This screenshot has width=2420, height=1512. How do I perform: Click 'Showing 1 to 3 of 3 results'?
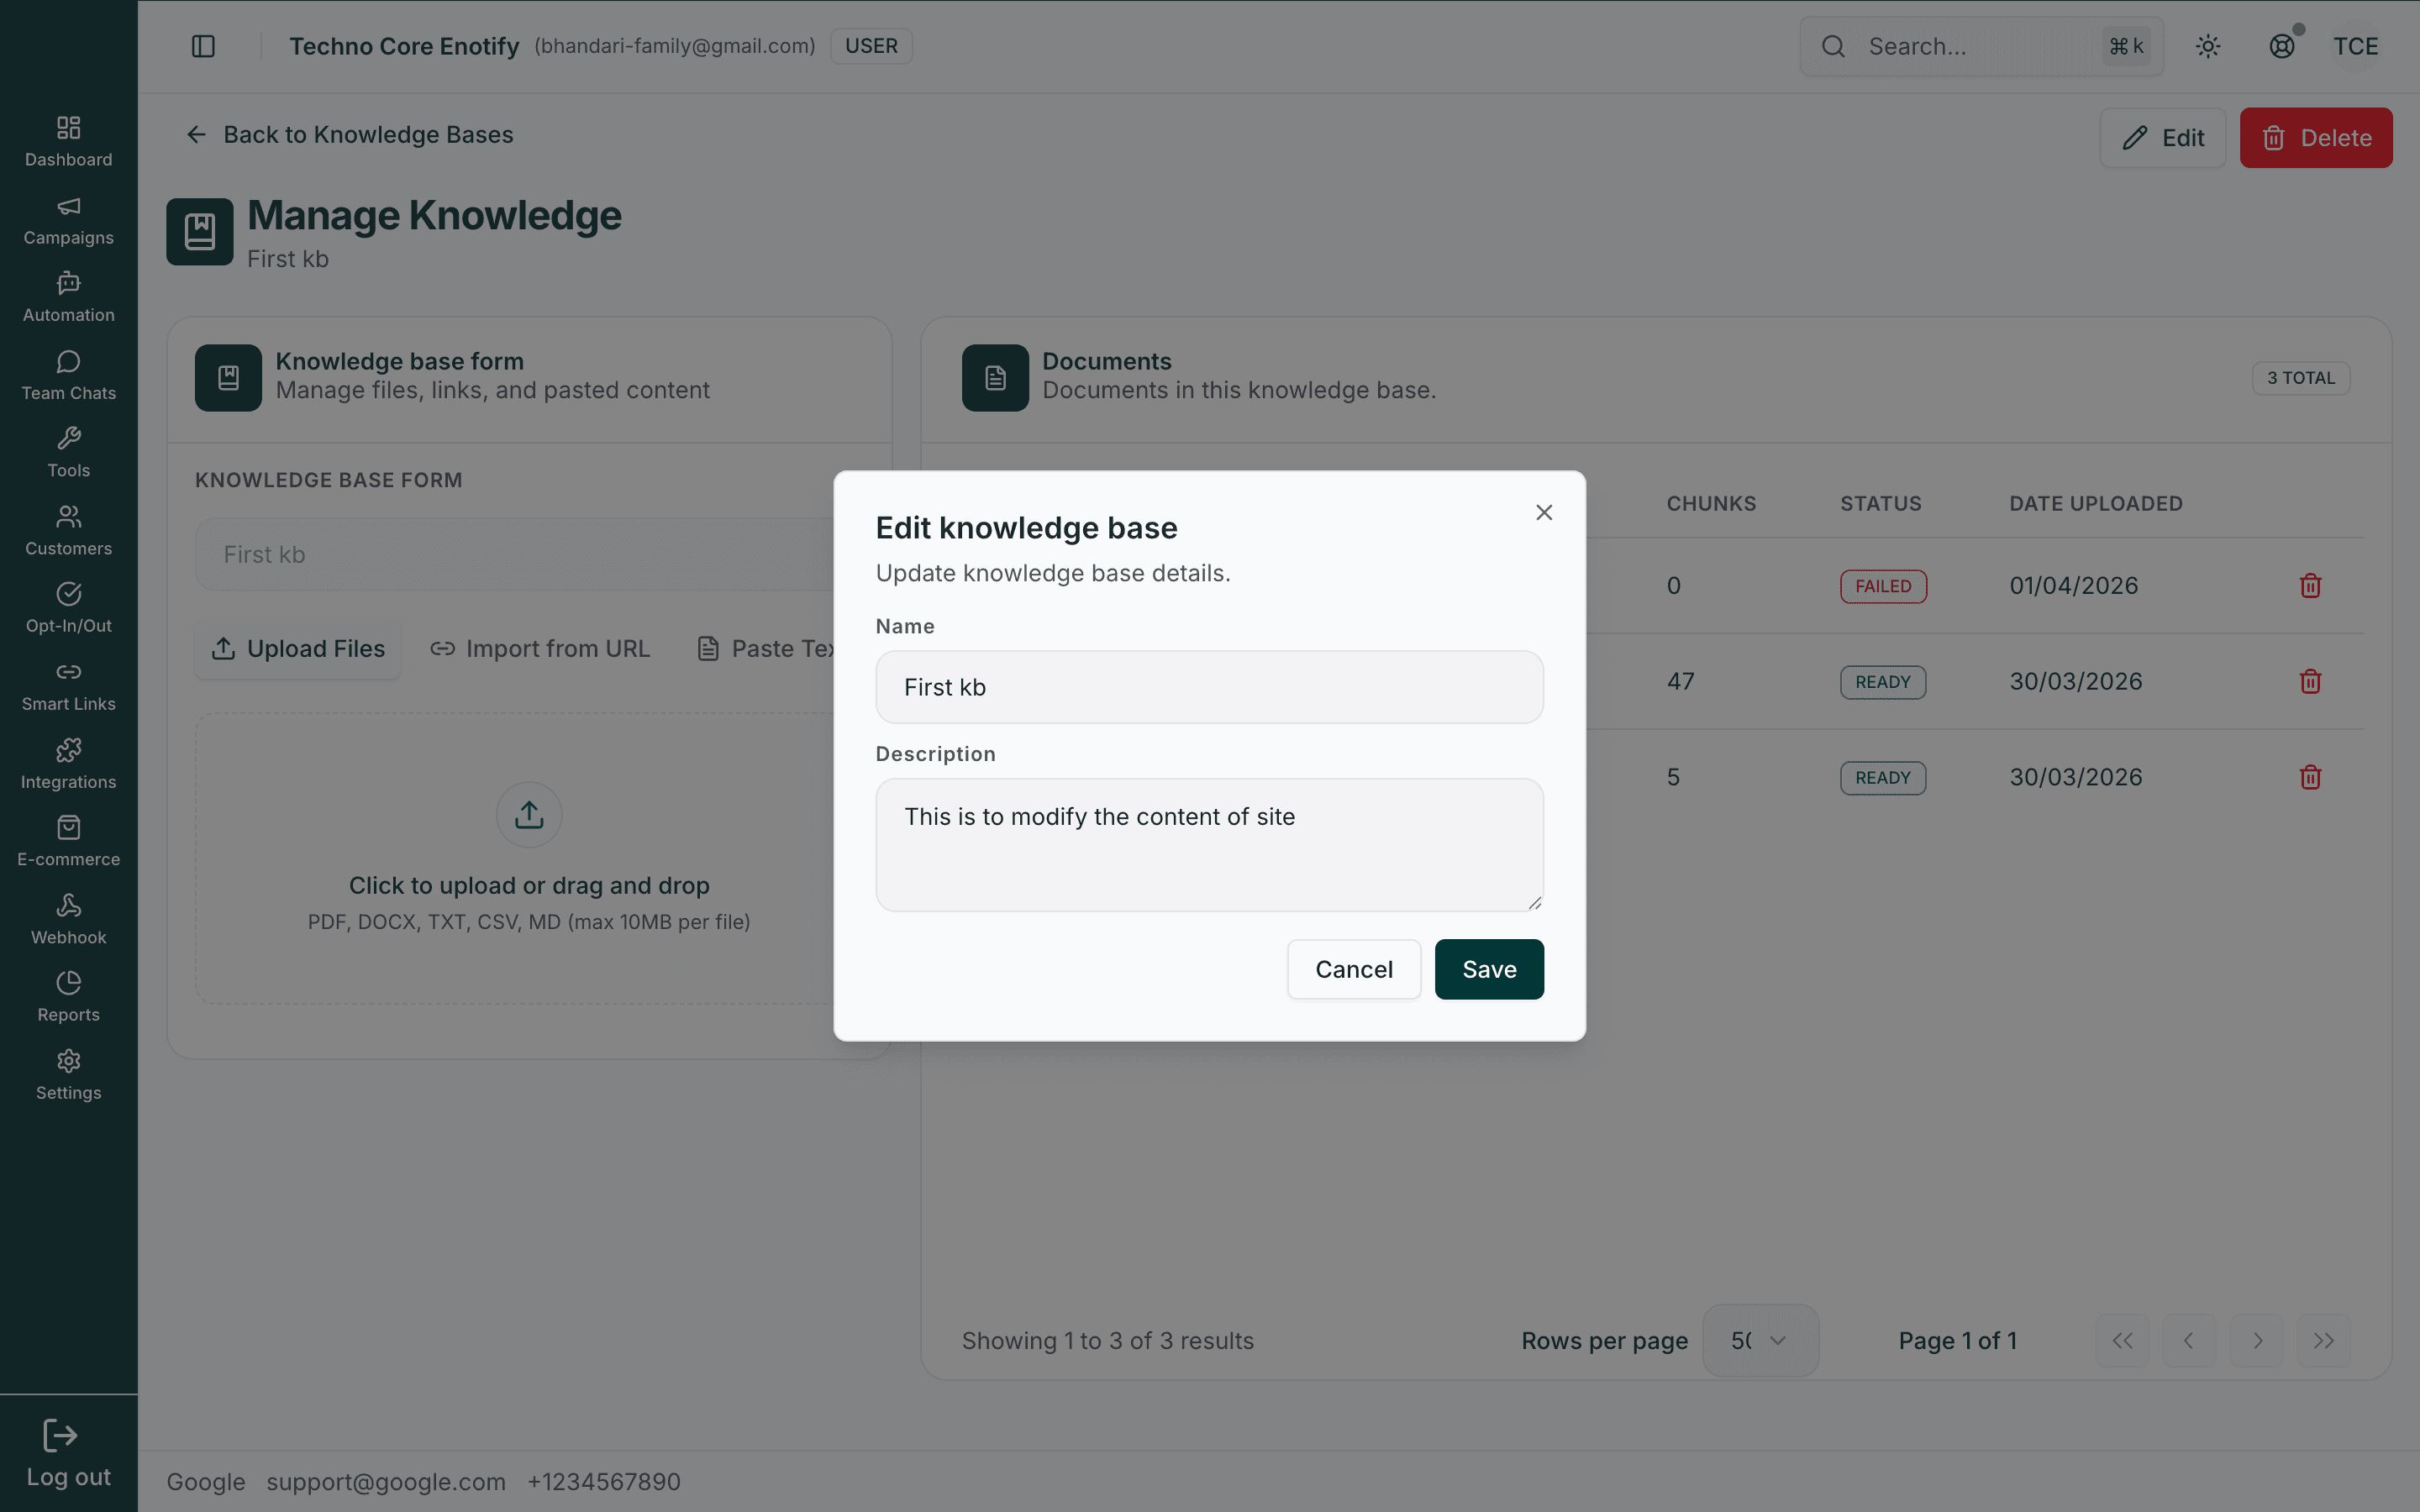point(1107,1340)
